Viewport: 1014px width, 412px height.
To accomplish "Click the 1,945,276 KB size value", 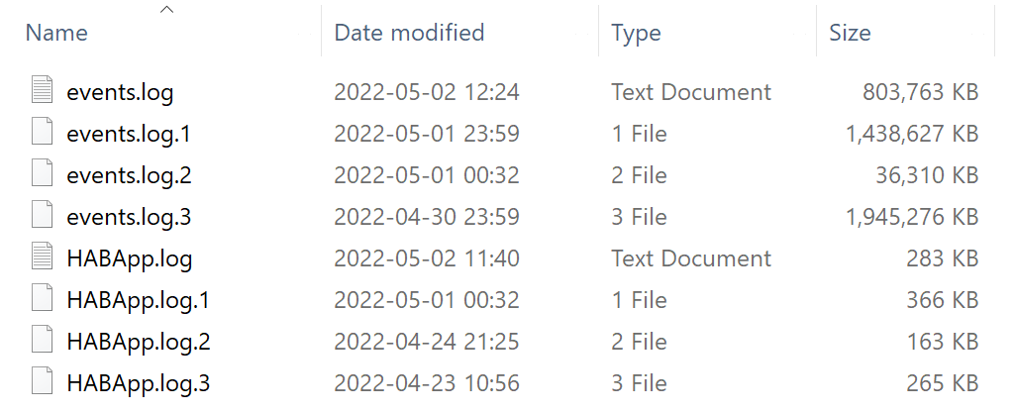I will point(911,218).
